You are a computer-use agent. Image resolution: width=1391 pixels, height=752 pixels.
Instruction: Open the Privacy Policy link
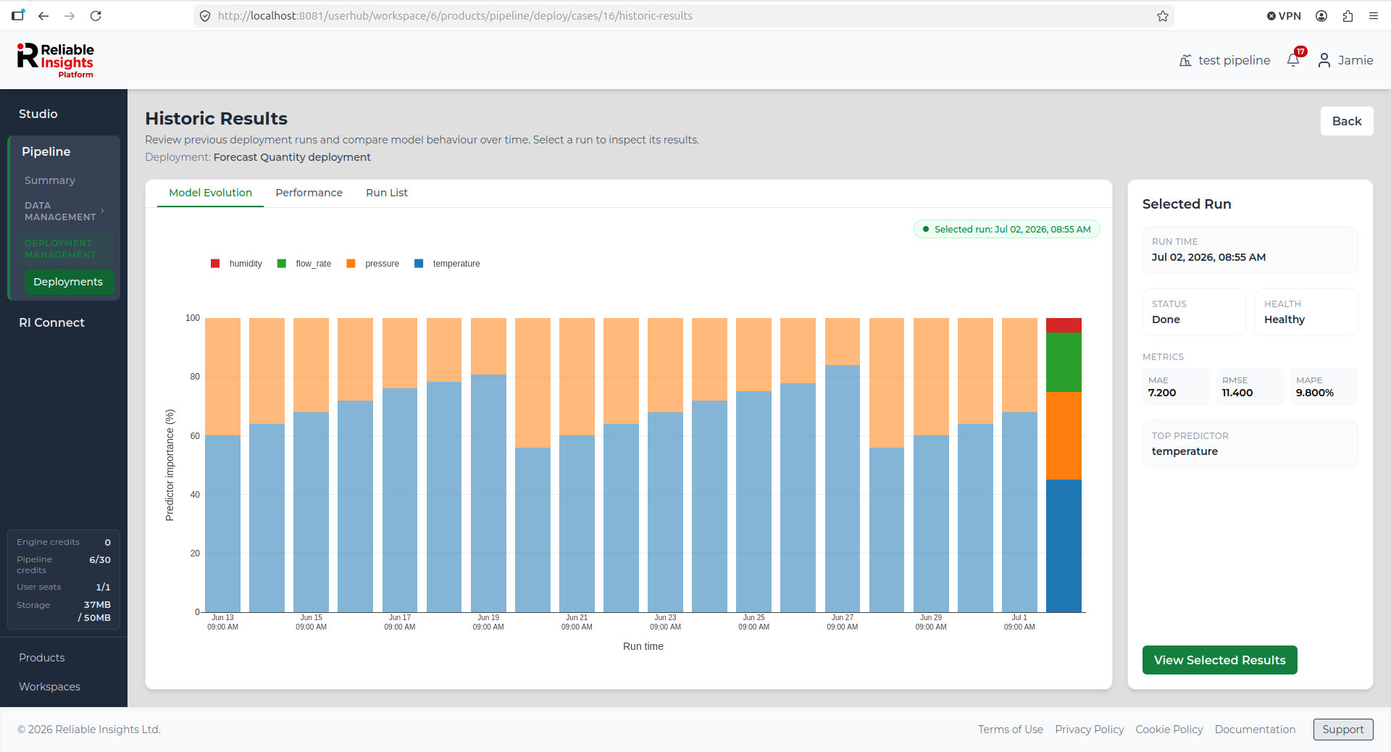point(1089,730)
